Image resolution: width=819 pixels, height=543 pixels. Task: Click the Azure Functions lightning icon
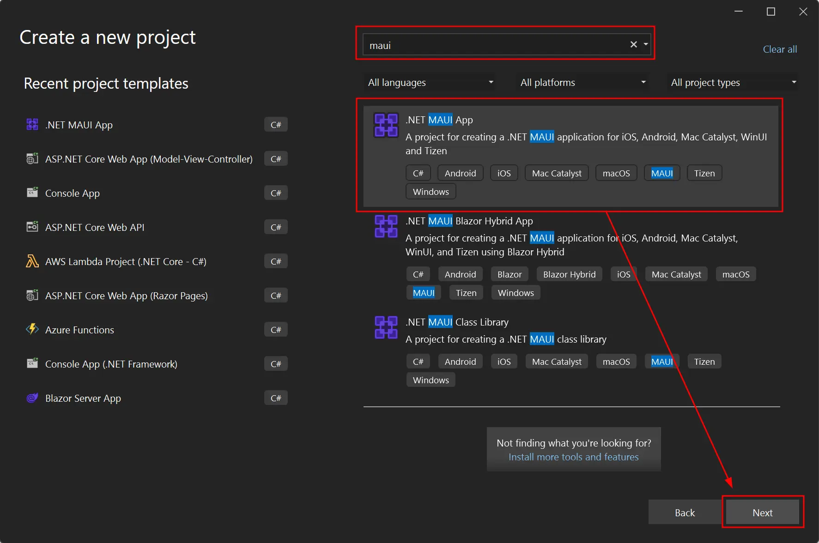point(32,330)
